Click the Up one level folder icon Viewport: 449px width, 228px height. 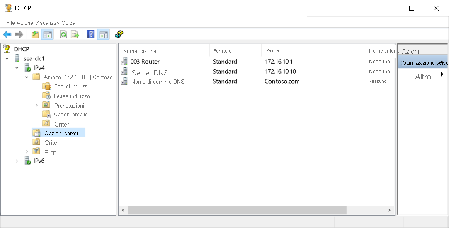tap(35, 35)
